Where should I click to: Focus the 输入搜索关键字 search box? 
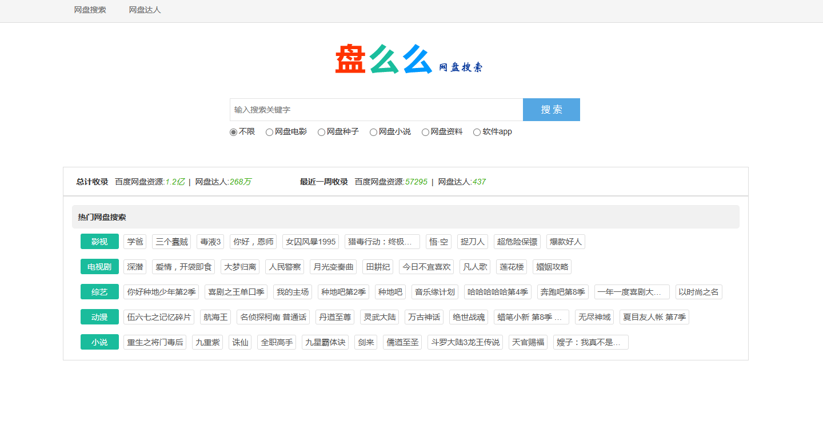point(376,110)
